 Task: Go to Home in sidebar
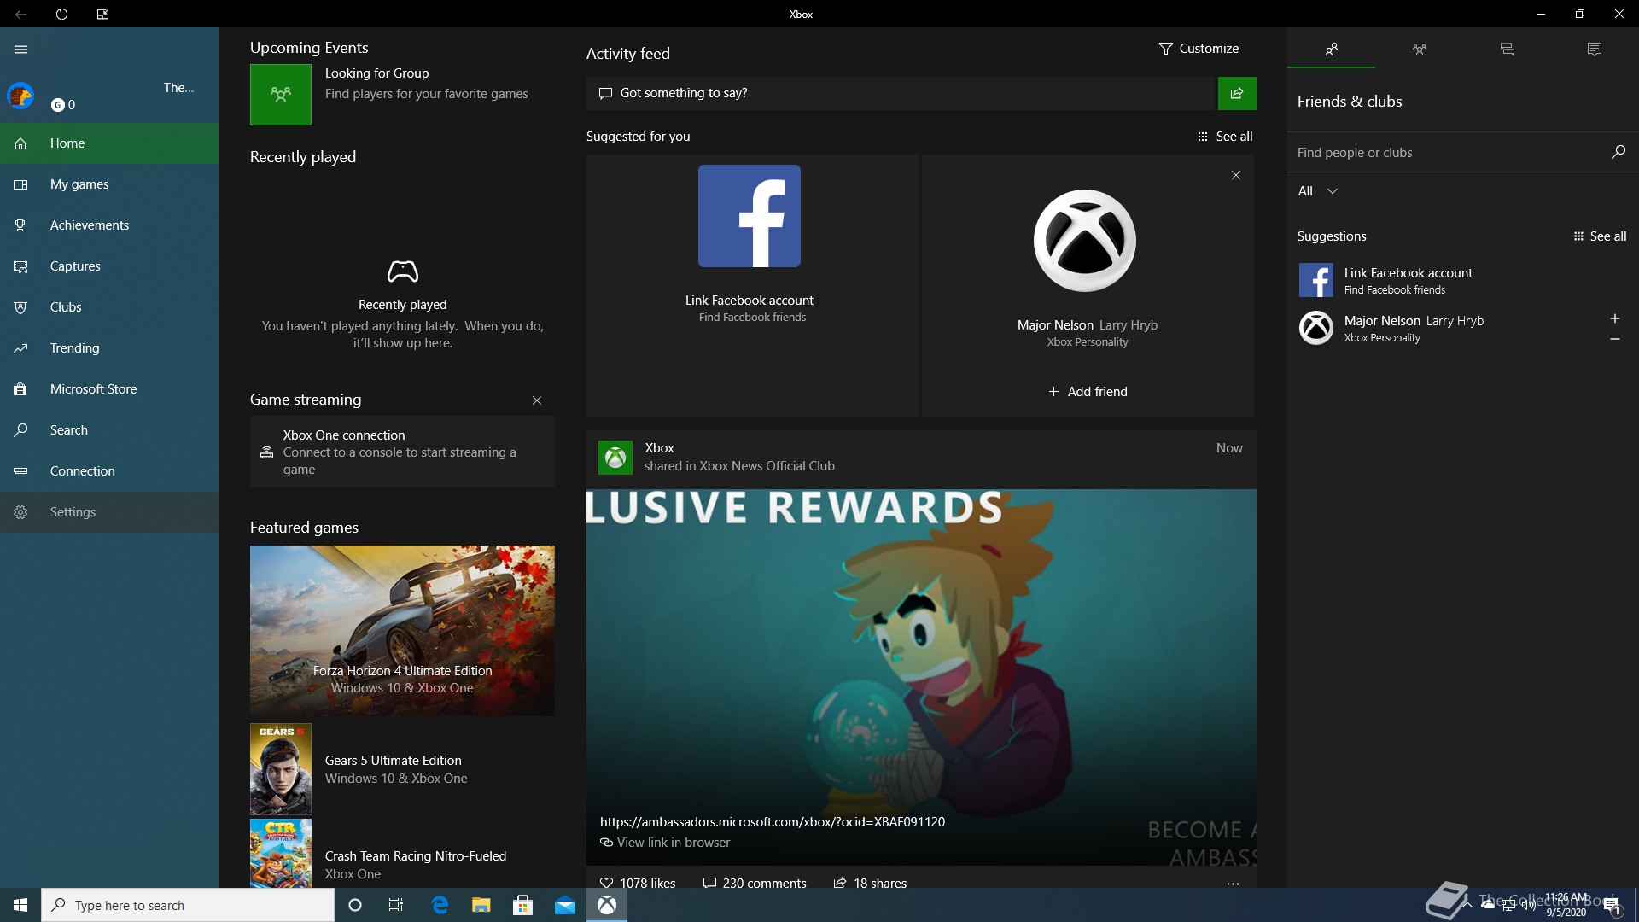pos(109,143)
